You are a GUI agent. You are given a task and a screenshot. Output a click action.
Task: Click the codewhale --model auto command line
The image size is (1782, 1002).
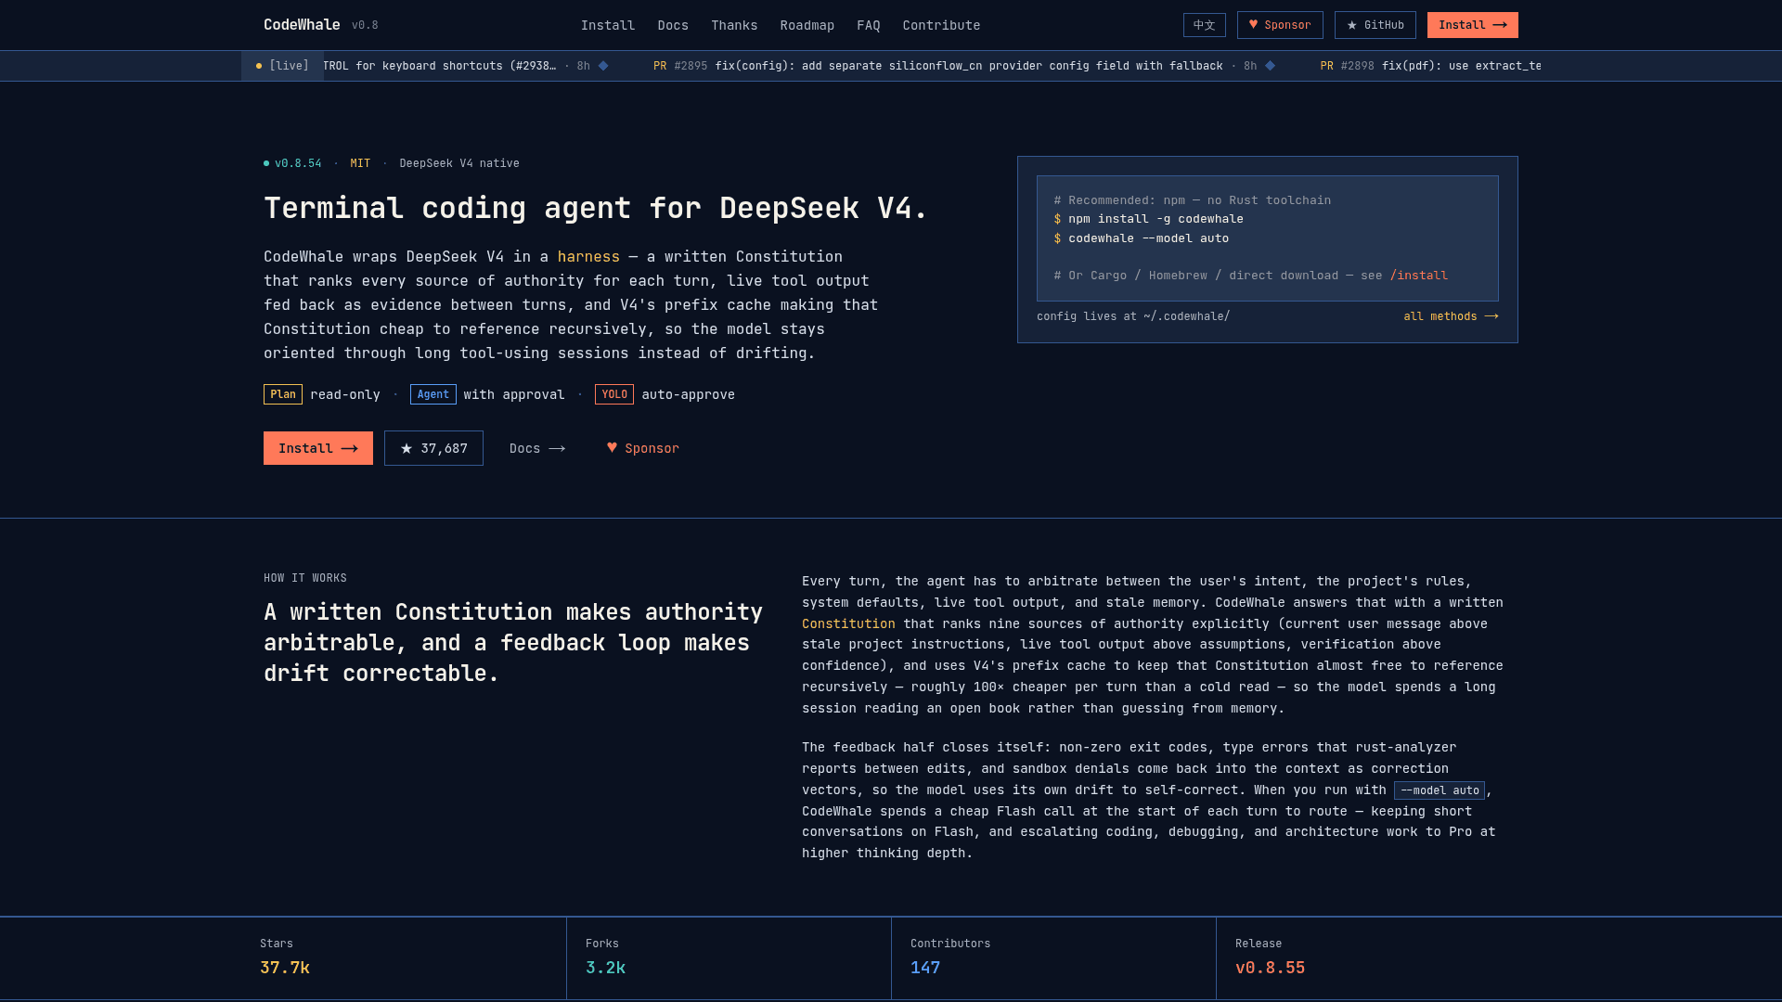click(x=1148, y=238)
